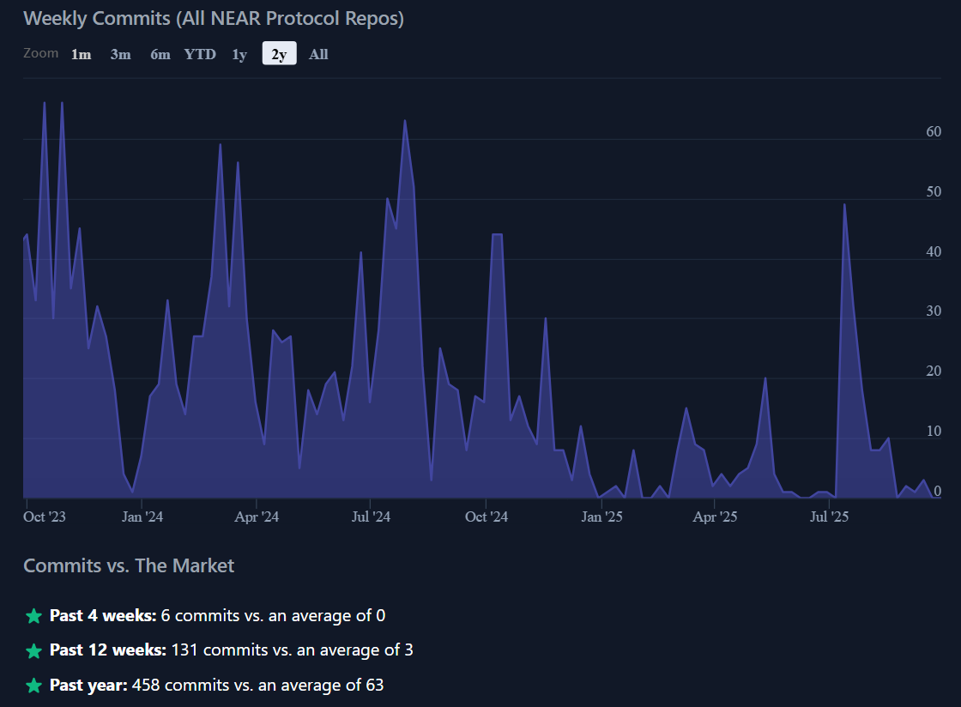Select the 6m zoom range

tap(160, 54)
